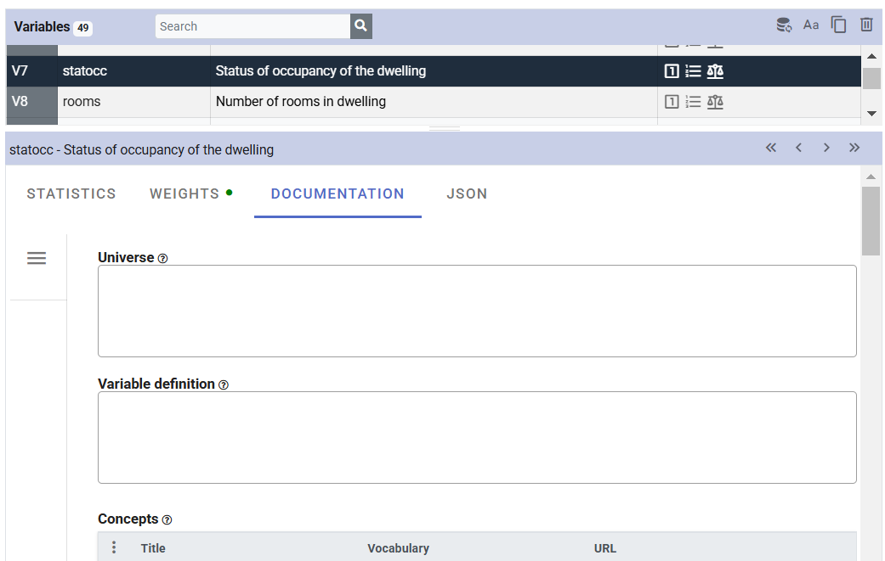
Task: Open the Weights tab
Action: tap(185, 194)
